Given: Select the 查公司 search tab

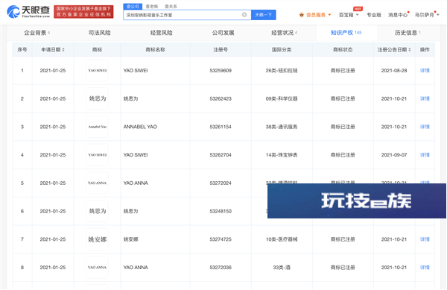Looking at the screenshot, I should pos(133,6).
